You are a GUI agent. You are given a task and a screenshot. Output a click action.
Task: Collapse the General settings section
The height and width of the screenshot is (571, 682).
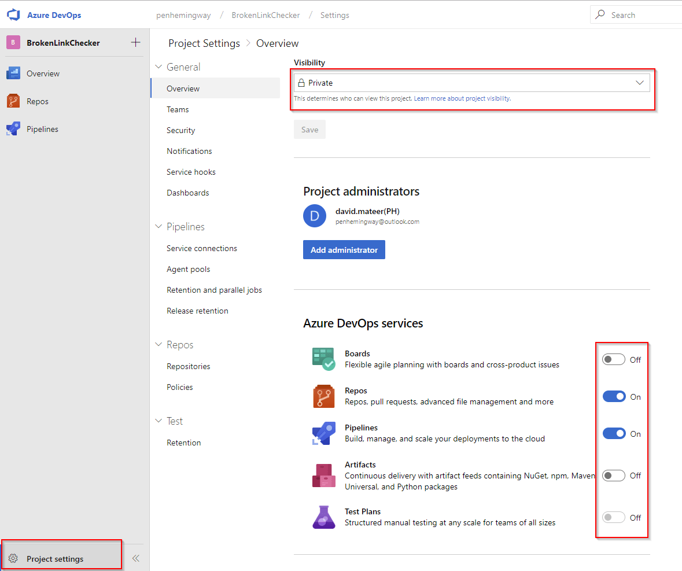coord(158,67)
